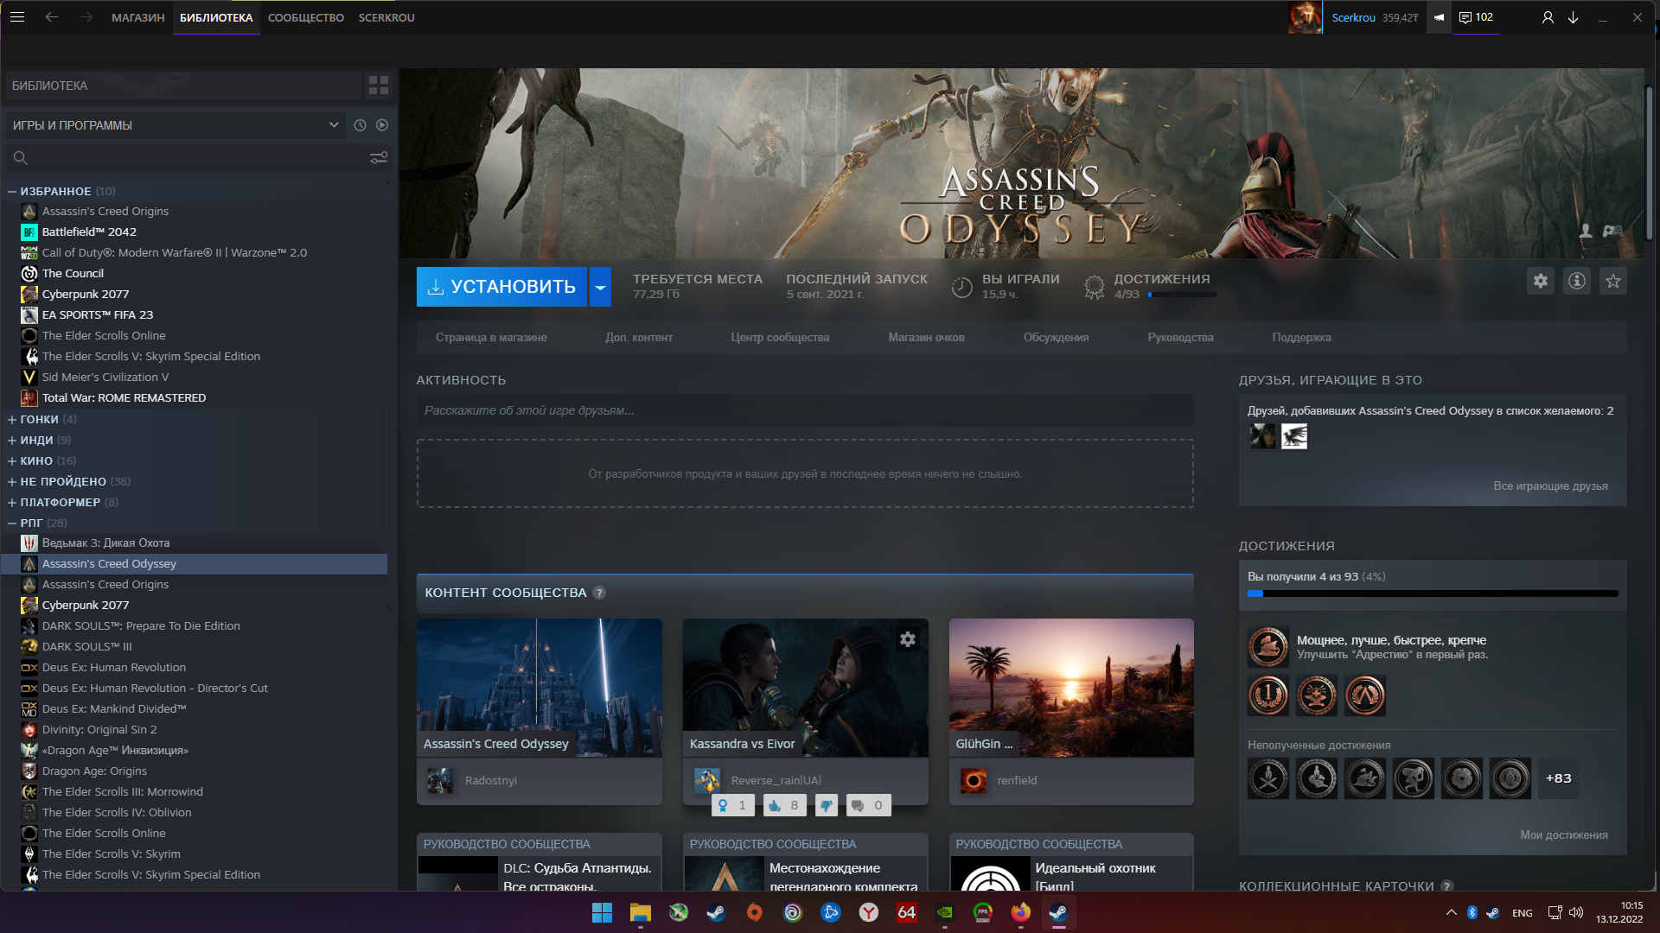Launch Firefox from taskbar
Screen dimensions: 1660x933
point(1020,912)
